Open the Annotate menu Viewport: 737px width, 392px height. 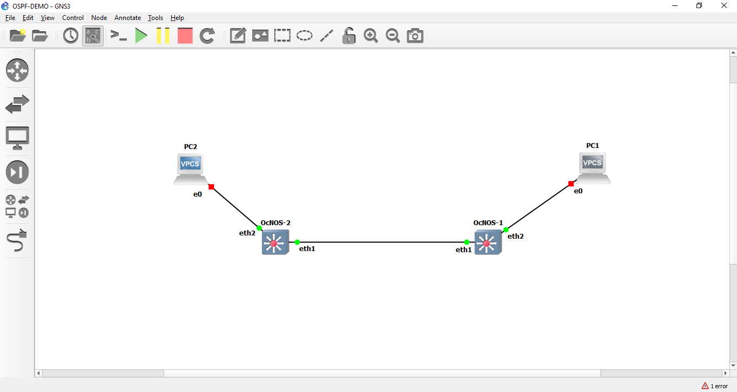[127, 18]
